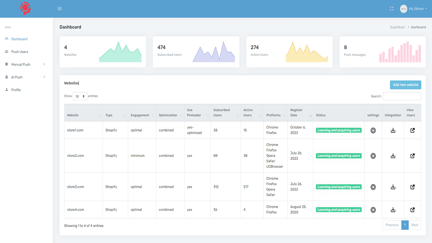Open Profile from the sidebar
The height and width of the screenshot is (243, 432).
(16, 90)
